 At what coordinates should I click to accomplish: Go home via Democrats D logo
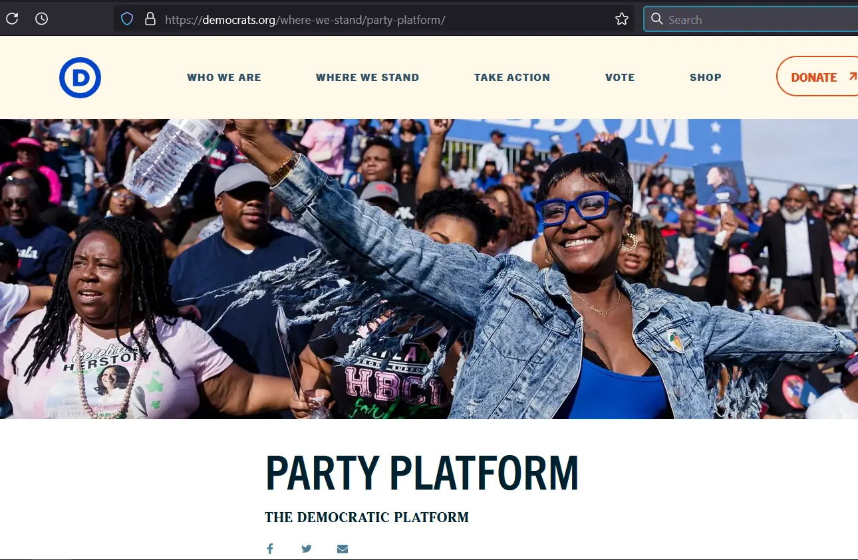80,78
